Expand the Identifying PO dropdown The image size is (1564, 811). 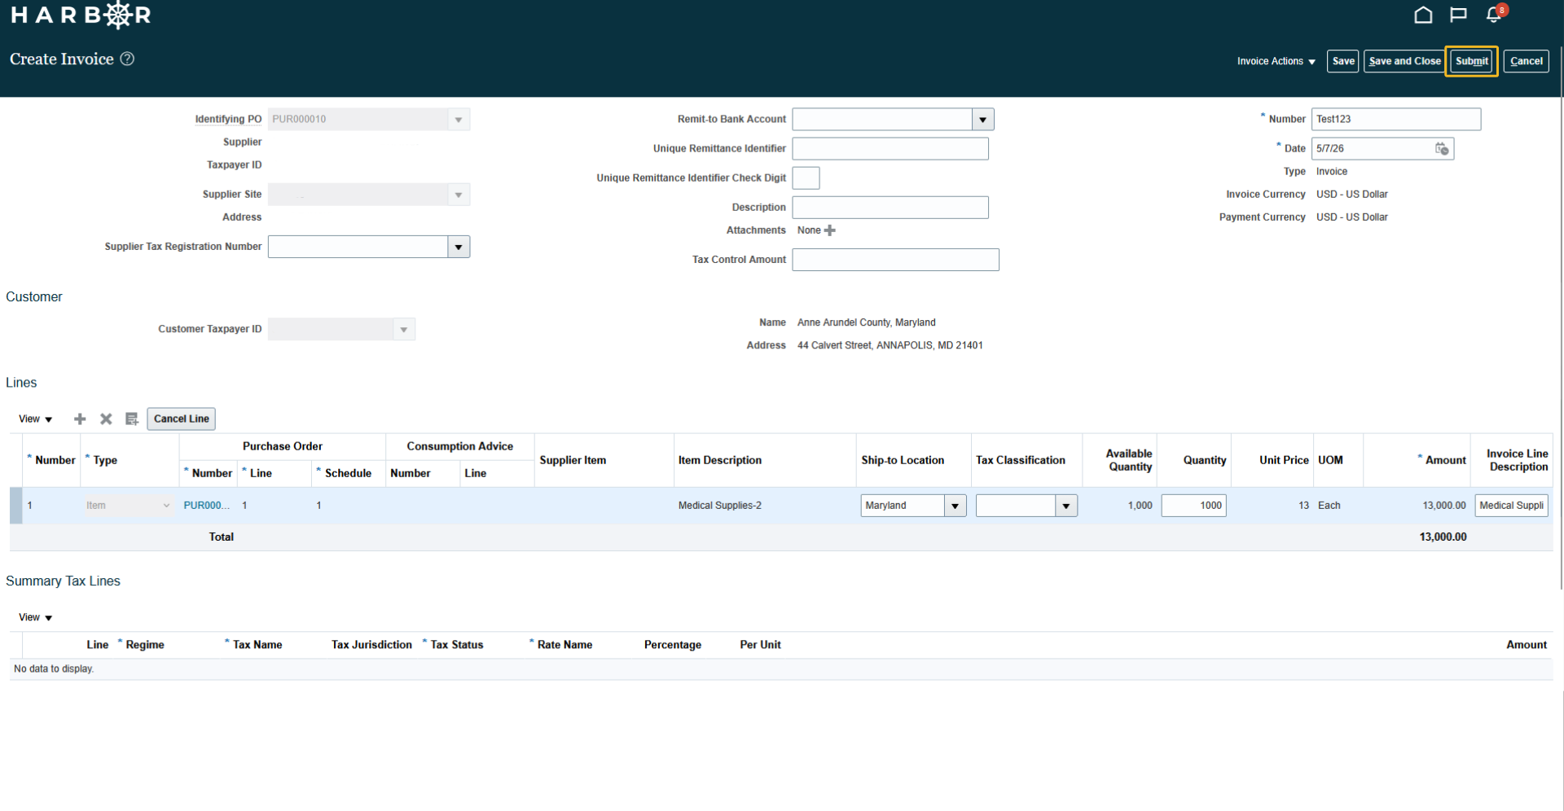(x=459, y=120)
